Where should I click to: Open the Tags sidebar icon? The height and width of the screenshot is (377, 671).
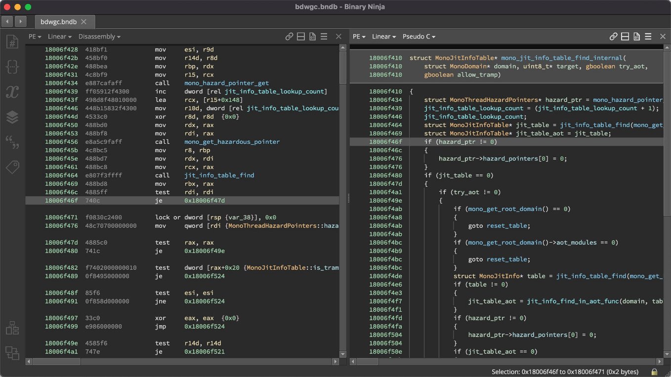[12, 168]
